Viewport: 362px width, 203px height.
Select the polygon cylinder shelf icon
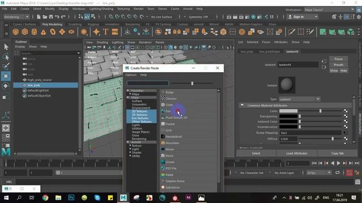pyautogui.click(x=34, y=32)
